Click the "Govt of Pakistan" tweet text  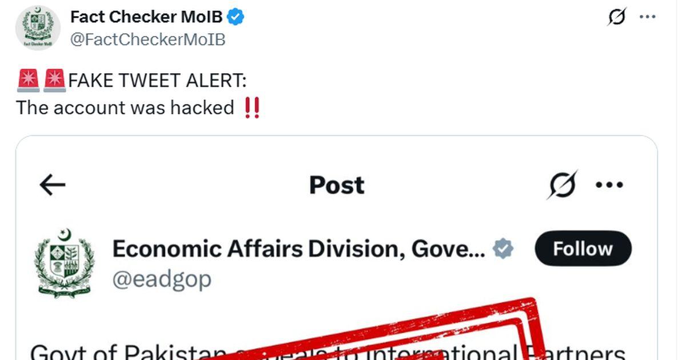114,351
